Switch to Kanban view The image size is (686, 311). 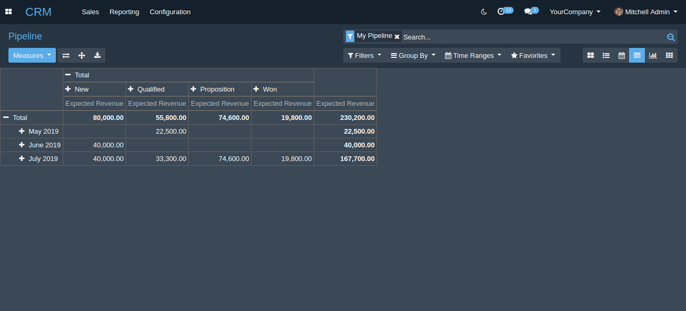[x=591, y=55]
